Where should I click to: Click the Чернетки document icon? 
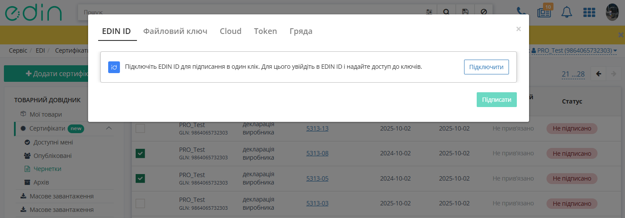pyautogui.click(x=27, y=169)
